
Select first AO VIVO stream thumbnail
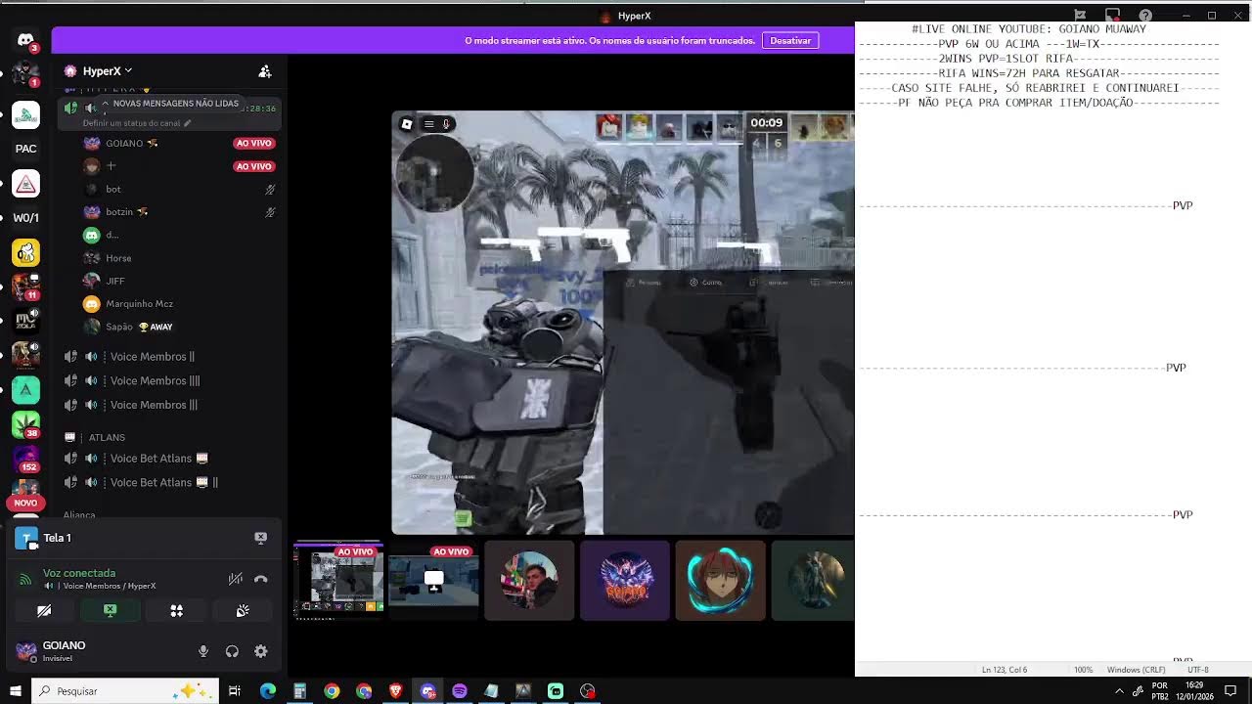point(338,581)
